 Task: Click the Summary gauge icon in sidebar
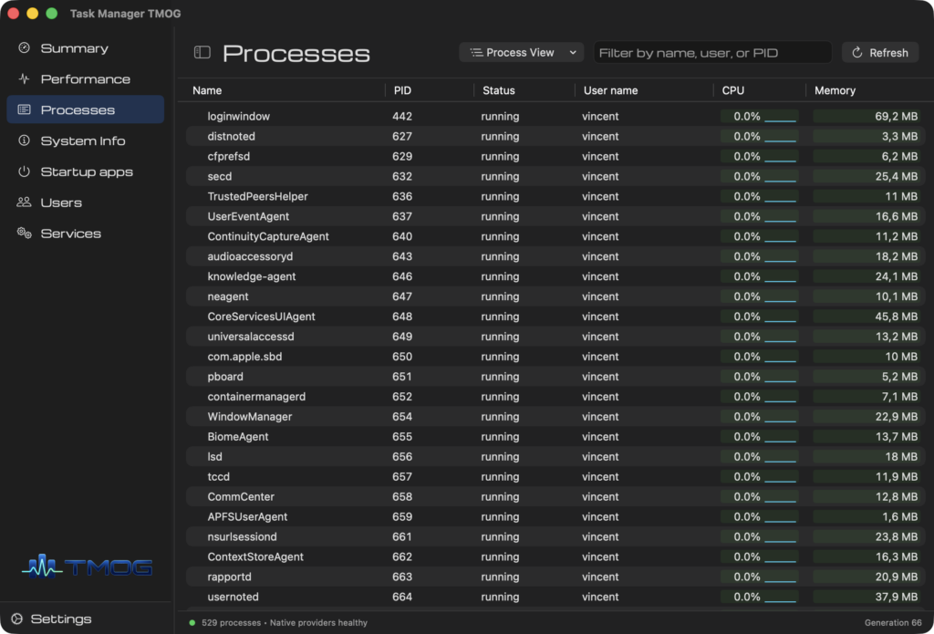click(x=24, y=47)
